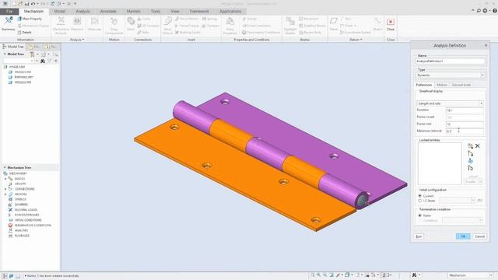This screenshot has width=498, height=280.
Task: Click the Mechanism Analysis icon
Action: tap(61, 21)
